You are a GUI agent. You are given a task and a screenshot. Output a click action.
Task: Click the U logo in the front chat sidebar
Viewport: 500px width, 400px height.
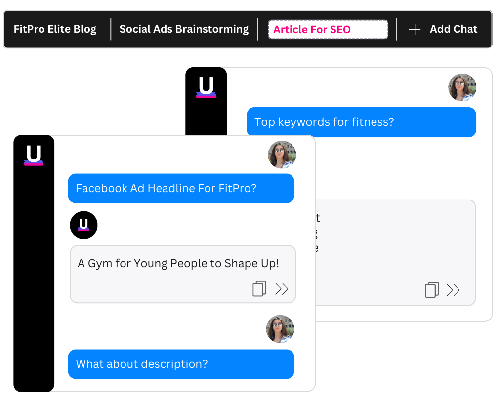click(x=34, y=156)
